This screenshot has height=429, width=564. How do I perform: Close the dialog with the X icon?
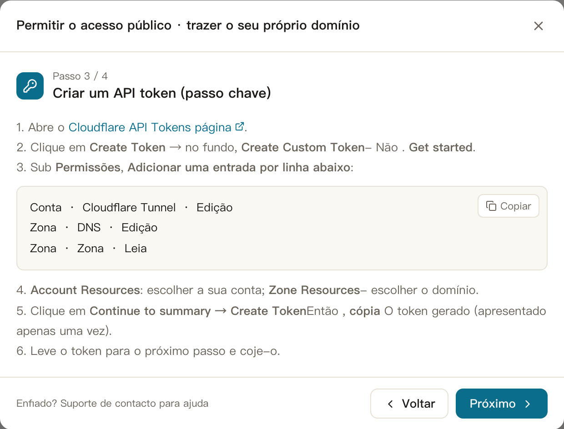539,26
